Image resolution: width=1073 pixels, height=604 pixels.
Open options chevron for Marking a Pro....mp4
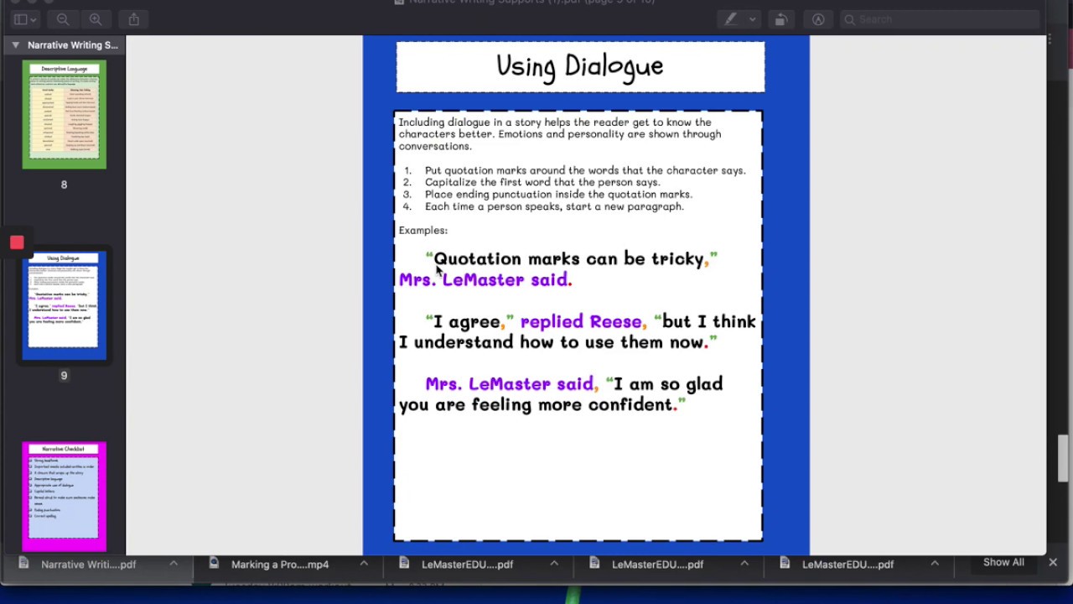point(364,564)
